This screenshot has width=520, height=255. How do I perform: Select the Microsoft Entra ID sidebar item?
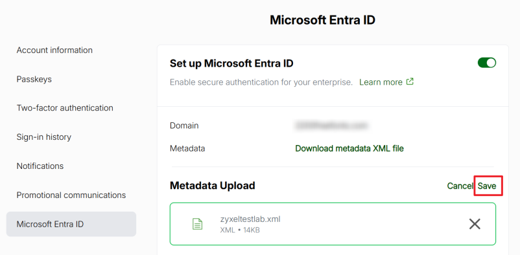pos(71,224)
